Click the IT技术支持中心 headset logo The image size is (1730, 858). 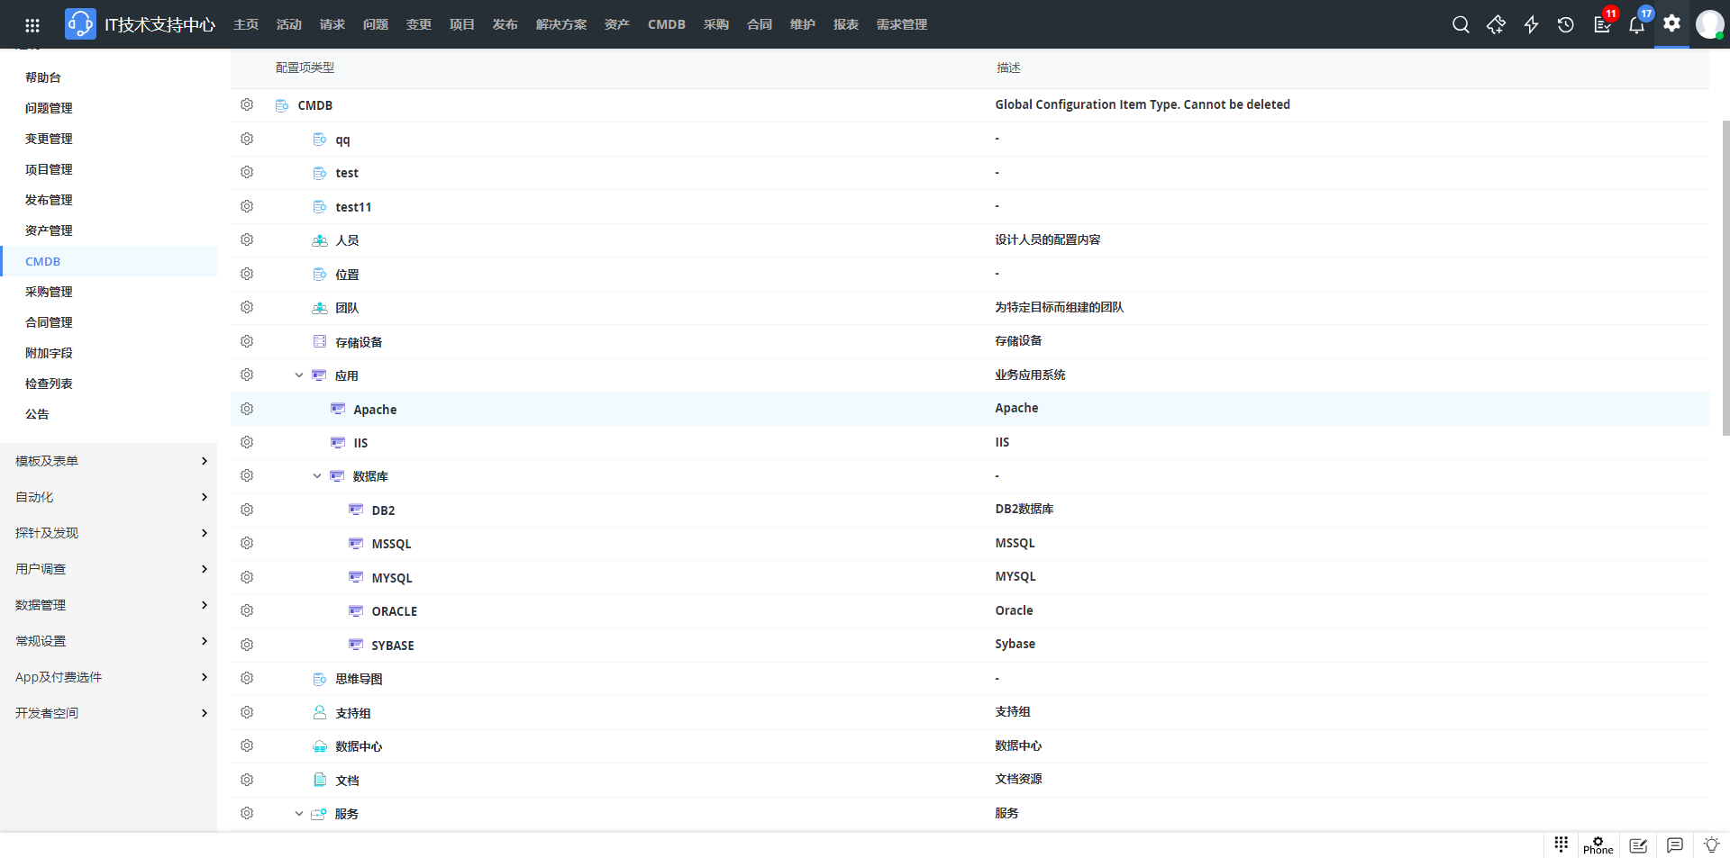point(80,24)
